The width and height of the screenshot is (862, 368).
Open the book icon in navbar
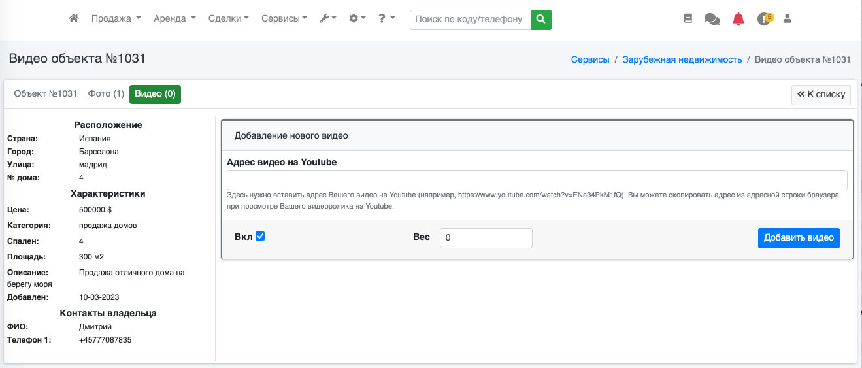[x=688, y=19]
